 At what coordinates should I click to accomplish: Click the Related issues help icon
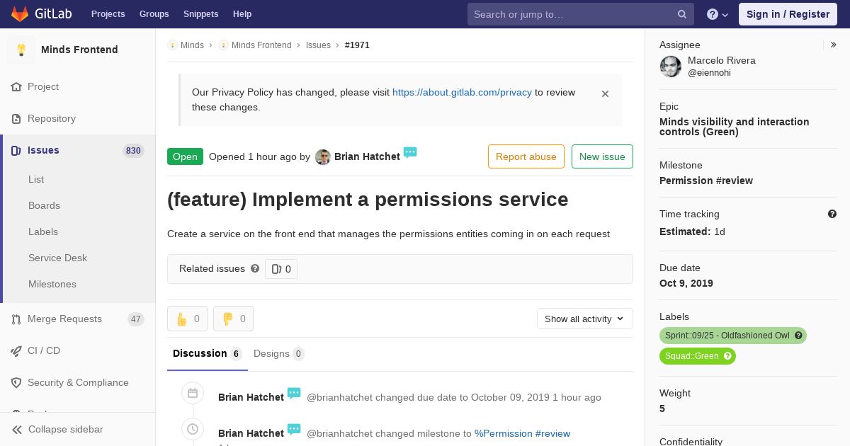(x=255, y=268)
